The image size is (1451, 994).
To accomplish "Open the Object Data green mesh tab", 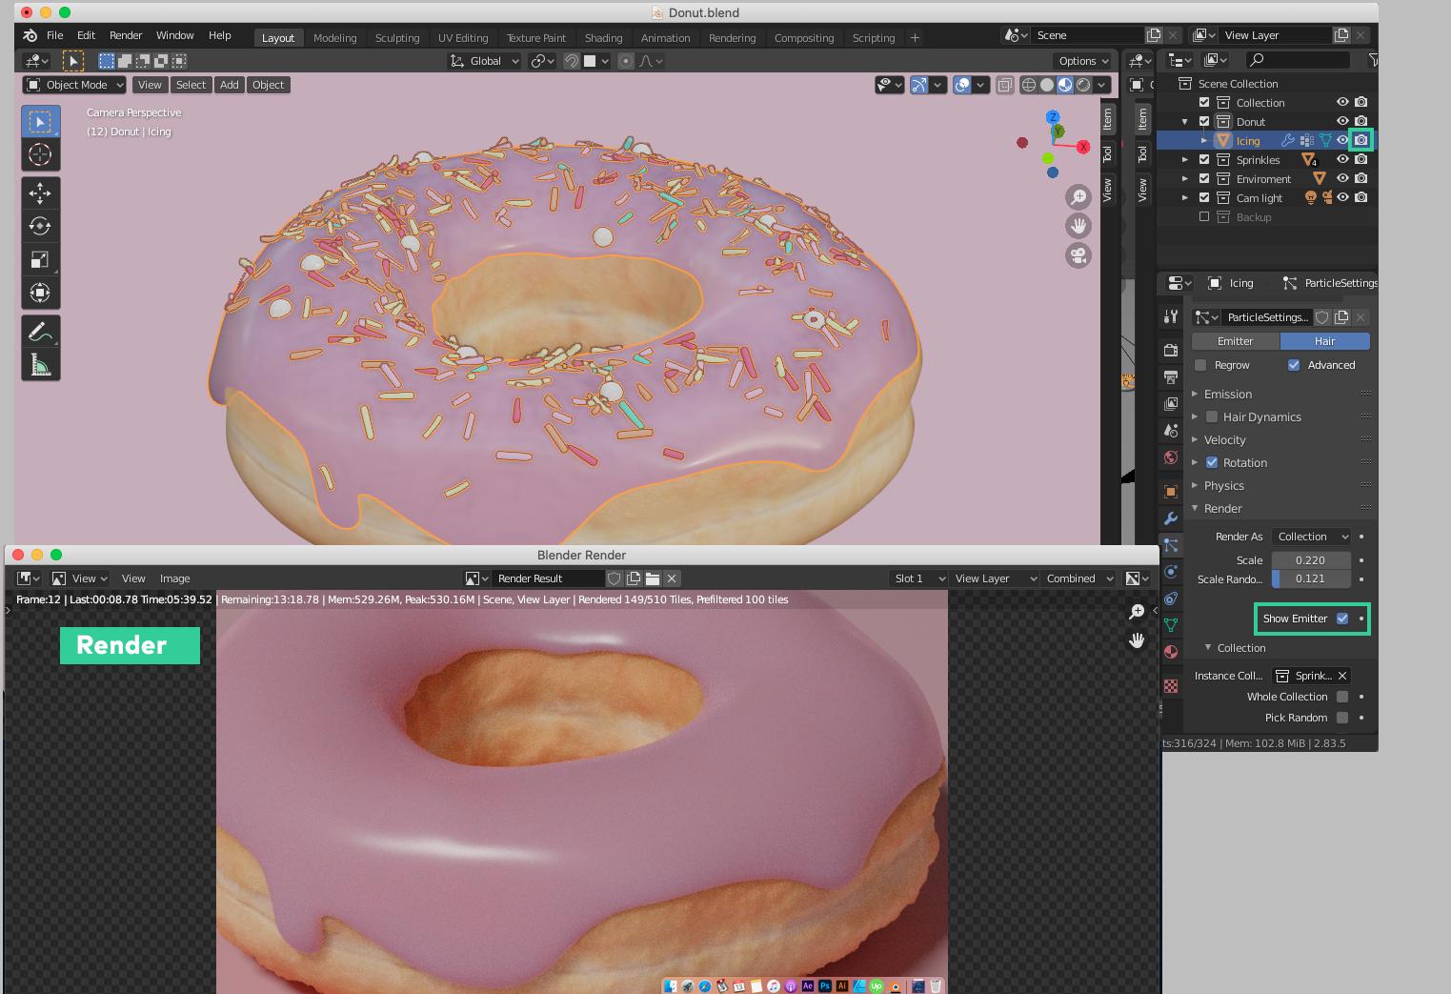I will pyautogui.click(x=1171, y=625).
